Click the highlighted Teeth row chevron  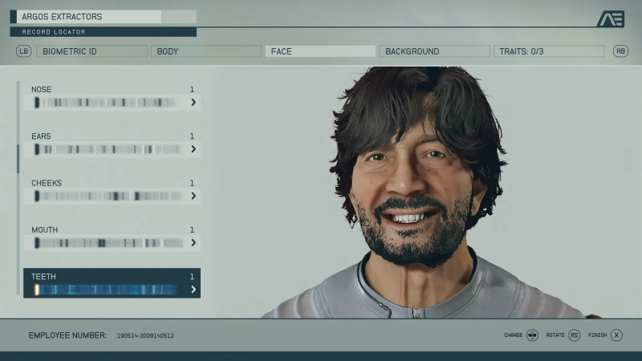pos(193,290)
